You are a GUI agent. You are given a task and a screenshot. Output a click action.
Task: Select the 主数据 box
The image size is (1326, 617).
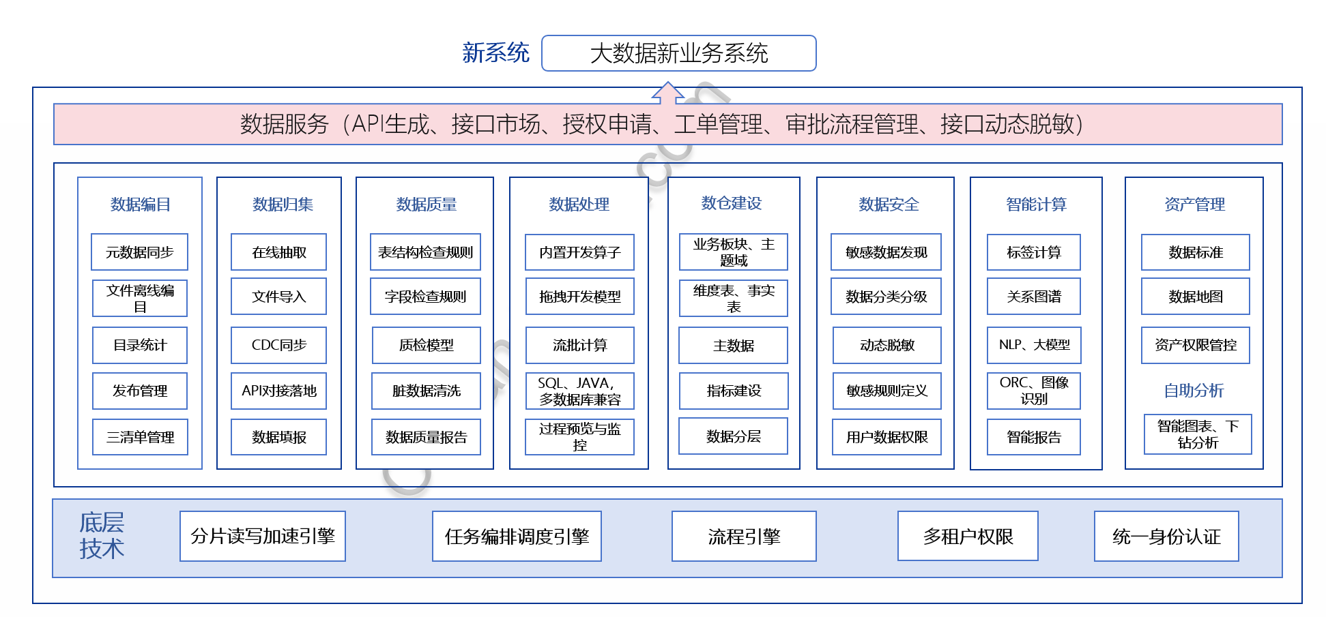(x=734, y=346)
